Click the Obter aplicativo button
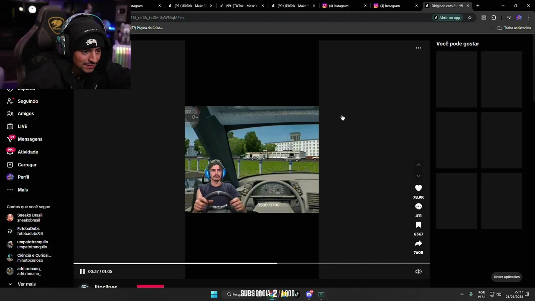Viewport: 535px width, 301px height. [x=507, y=277]
